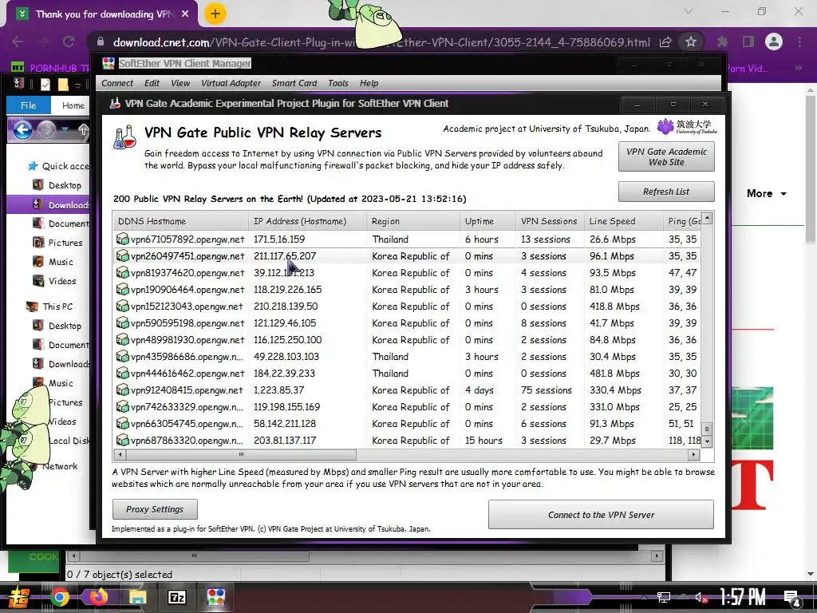Open Google Chrome from the taskbar

coord(59,597)
